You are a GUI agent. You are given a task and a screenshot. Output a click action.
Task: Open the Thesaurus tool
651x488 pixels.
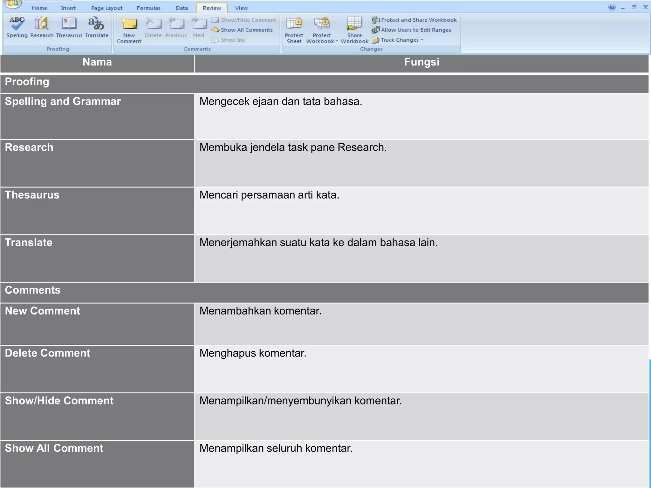click(69, 27)
